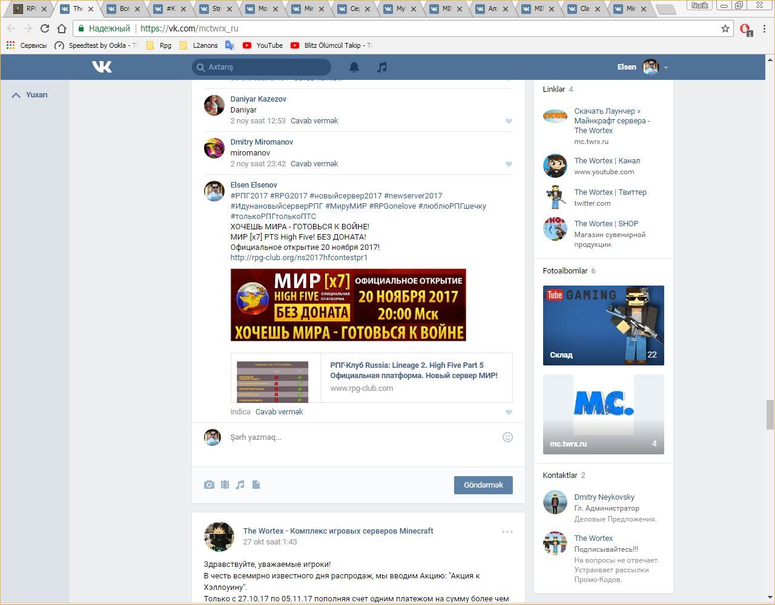The height and width of the screenshot is (605, 775).
Task: Reply to Daniyar Kazezov with Cavab vermək
Action: point(314,121)
